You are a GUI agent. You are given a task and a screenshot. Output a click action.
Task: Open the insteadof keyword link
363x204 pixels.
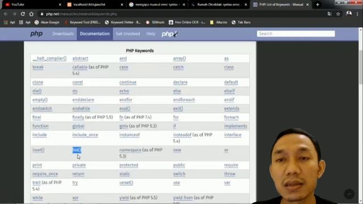pos(182,135)
